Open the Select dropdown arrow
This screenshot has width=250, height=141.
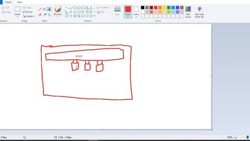[x=18, y=17]
